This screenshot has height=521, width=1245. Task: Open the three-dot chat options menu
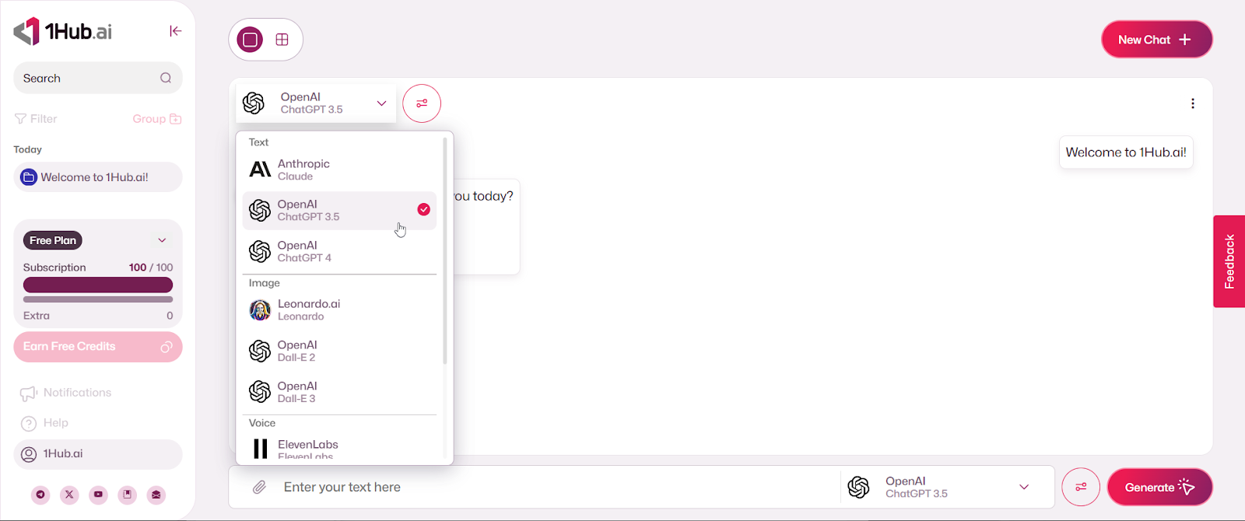click(1193, 103)
